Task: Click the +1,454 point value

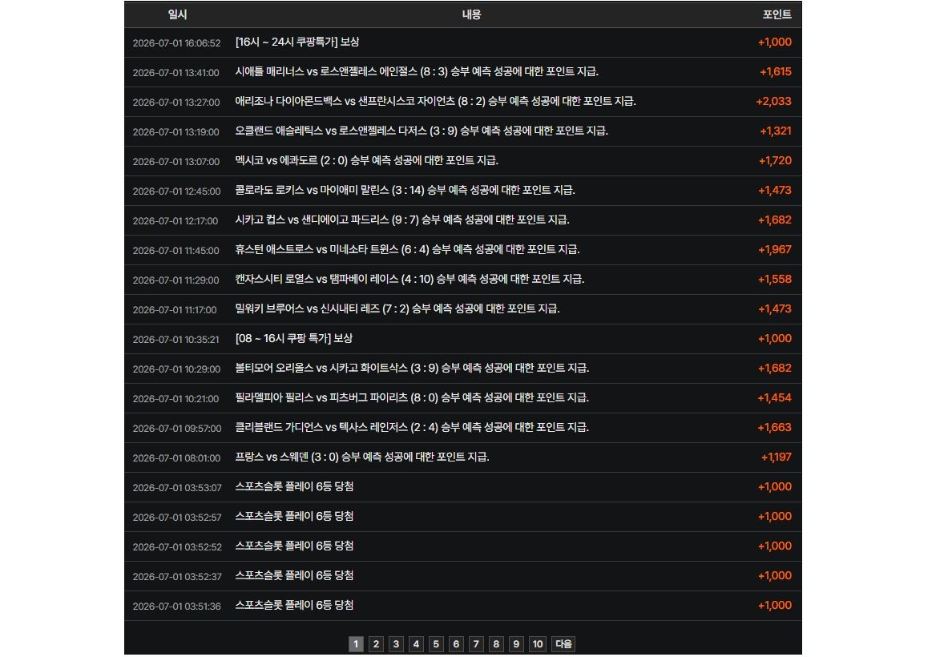Action: 774,398
